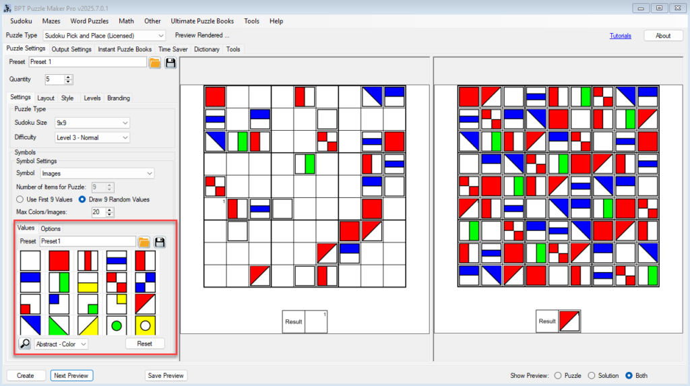Click the magnifier search icon near Abstract - Color
The height and width of the screenshot is (386, 690).
[25, 344]
